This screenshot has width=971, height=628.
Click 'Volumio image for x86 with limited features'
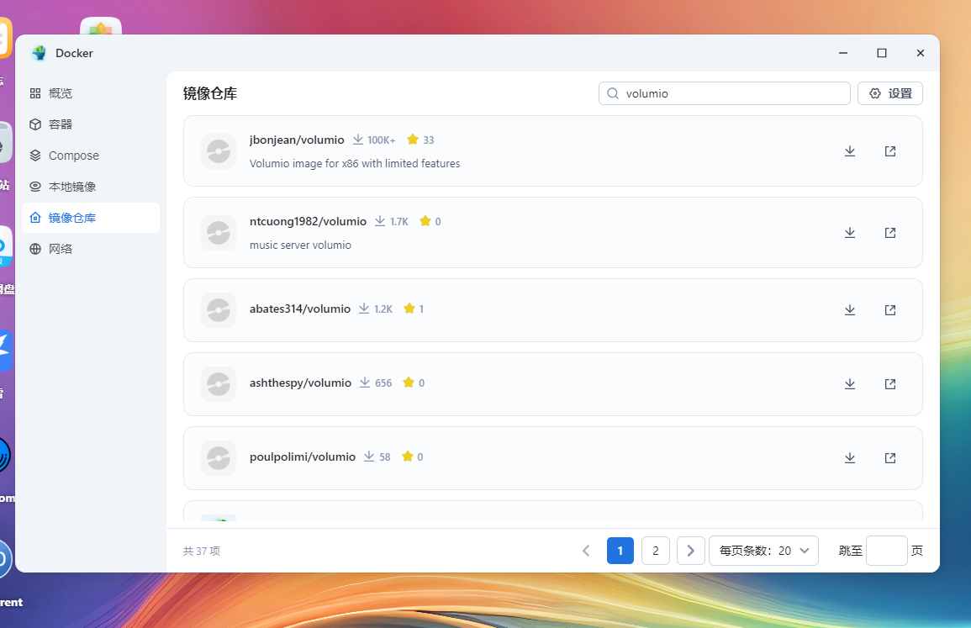coord(355,163)
